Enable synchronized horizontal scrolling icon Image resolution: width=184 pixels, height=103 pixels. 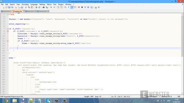click(61, 7)
